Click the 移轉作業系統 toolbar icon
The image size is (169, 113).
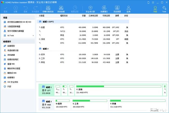pyautogui.click(x=49, y=9)
